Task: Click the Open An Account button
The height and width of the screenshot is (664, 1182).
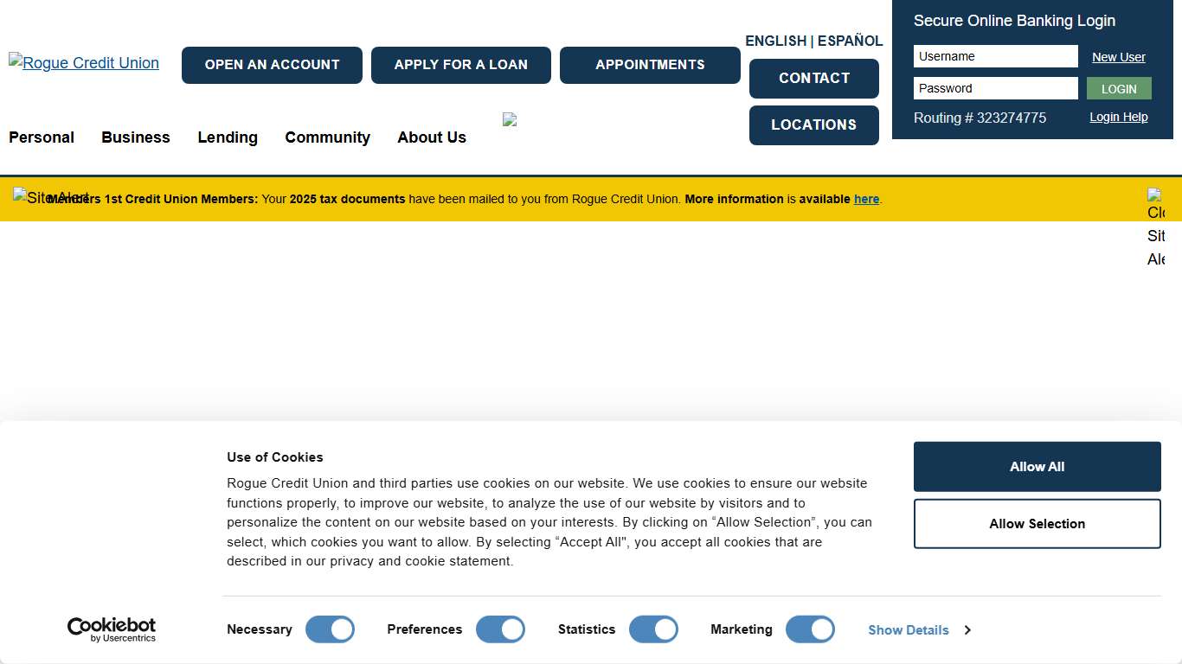Action: pyautogui.click(x=272, y=65)
